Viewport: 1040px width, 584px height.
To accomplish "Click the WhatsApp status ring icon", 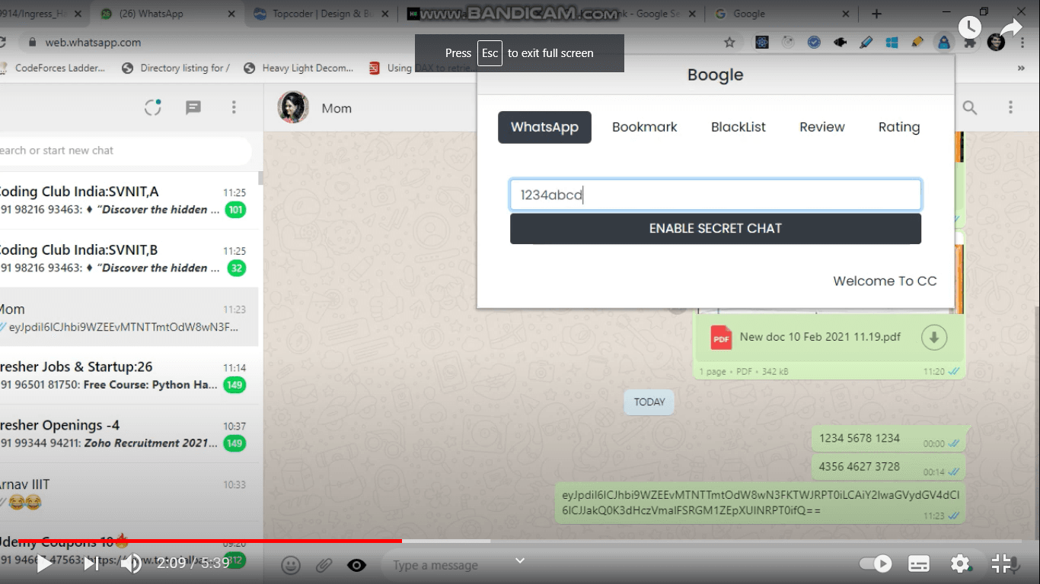I will (153, 108).
